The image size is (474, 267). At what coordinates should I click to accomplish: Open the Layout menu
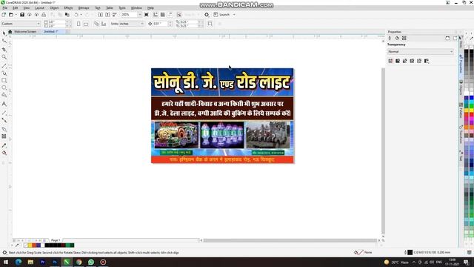[x=39, y=8]
